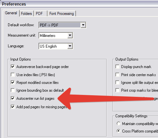This screenshot has height=138, width=158.
Task: Enable Use index files (.PSI files)
Action: [13, 75]
